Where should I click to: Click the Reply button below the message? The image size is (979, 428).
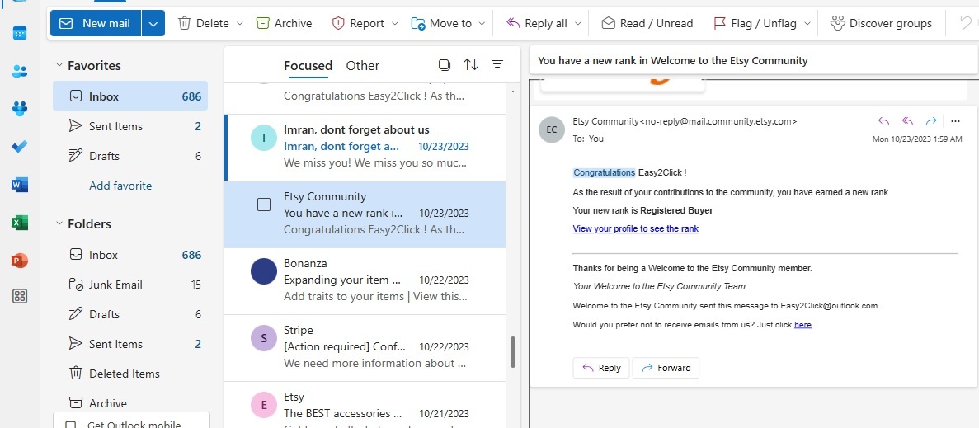tap(601, 368)
